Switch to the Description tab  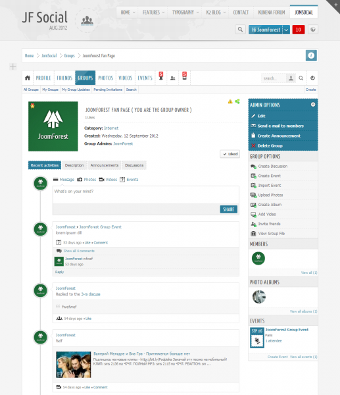[x=74, y=165]
